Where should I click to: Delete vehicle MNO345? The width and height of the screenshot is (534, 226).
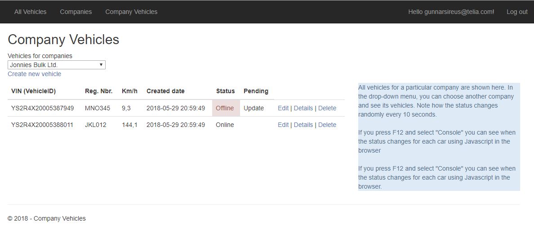(x=327, y=108)
